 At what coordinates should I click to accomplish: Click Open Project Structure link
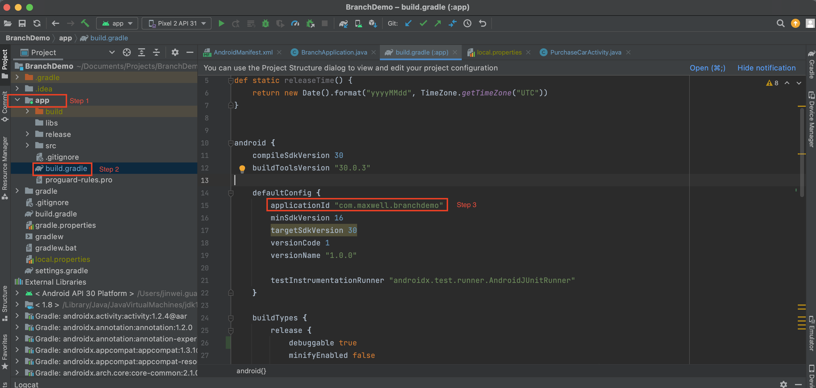(x=707, y=68)
